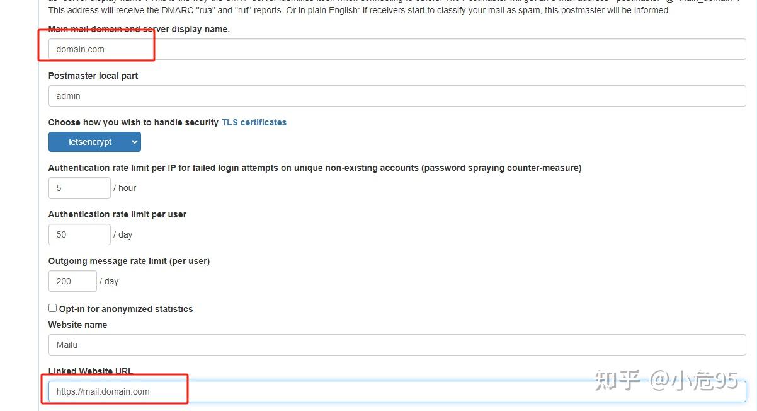Click the per IP rate limit number field
Screen dimensions: 757x411
coord(79,188)
